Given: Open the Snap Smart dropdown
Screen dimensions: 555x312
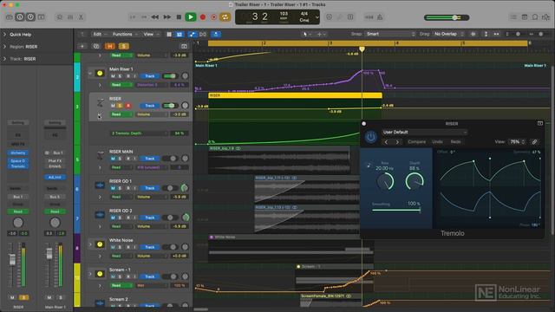Looking at the screenshot, I should click(x=390, y=34).
